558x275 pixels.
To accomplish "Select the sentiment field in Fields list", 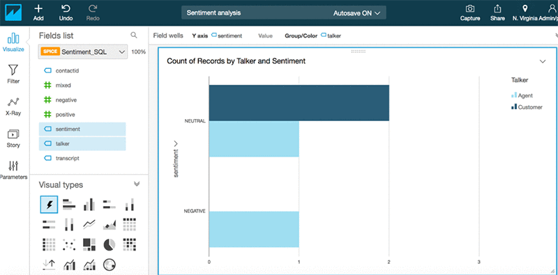I will tap(82, 129).
